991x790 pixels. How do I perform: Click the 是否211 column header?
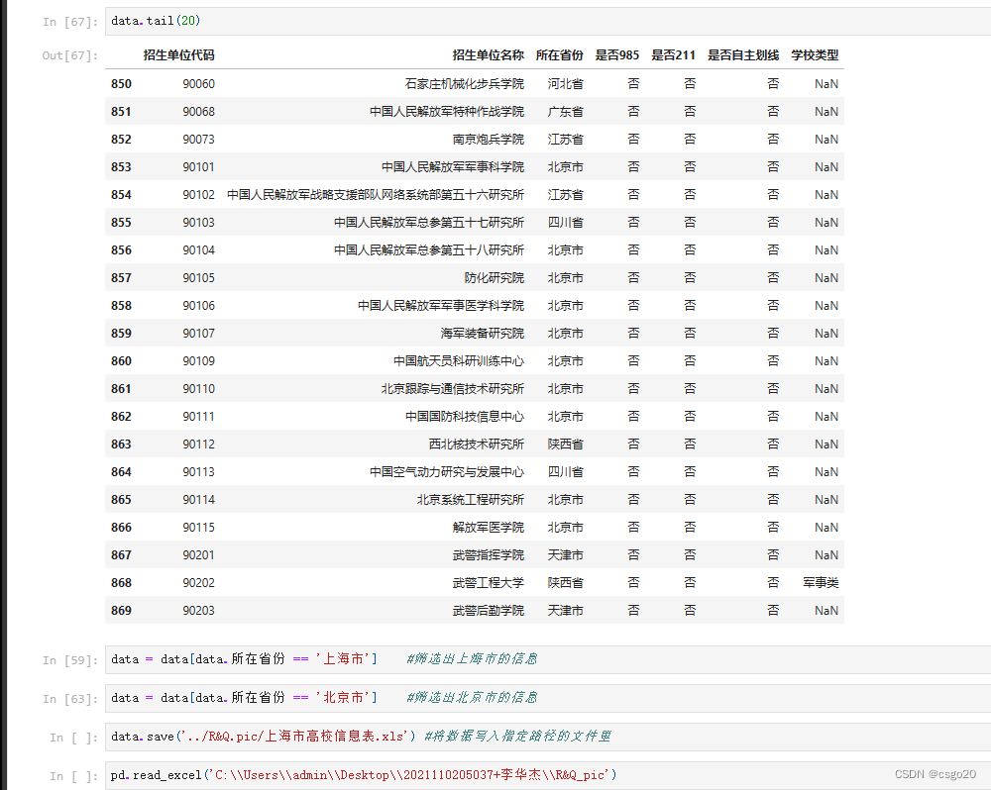click(673, 54)
